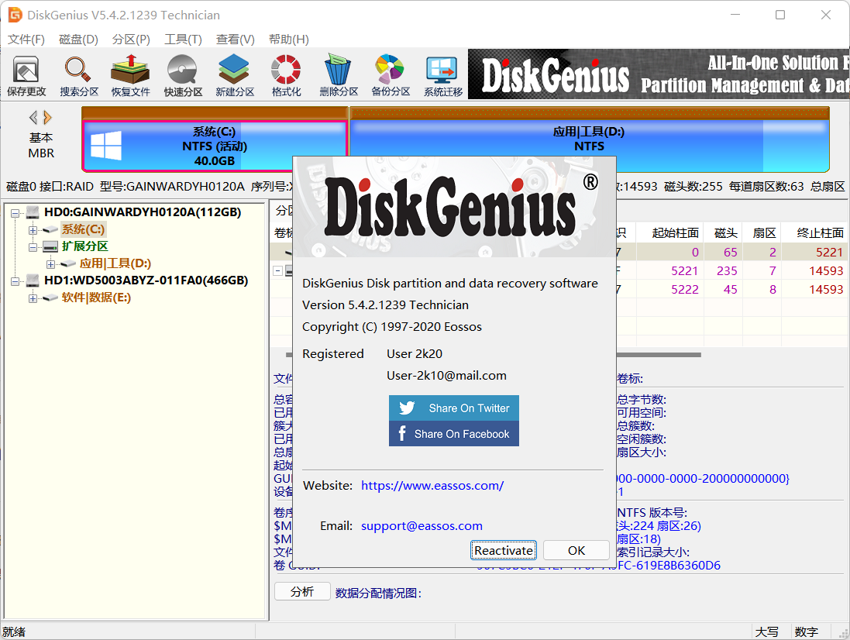
Task: Collapse the HD0 GAINWARDYH0120A disk node
Action: click(15, 212)
